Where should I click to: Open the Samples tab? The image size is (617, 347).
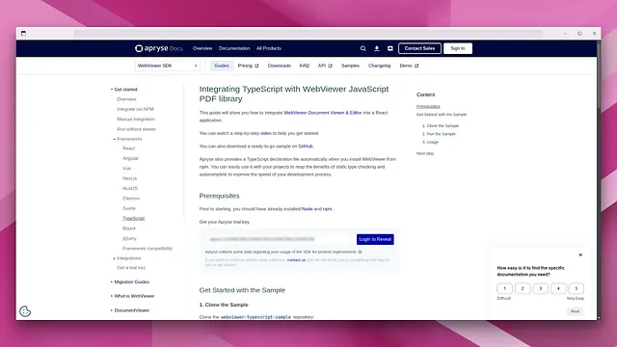(x=350, y=66)
